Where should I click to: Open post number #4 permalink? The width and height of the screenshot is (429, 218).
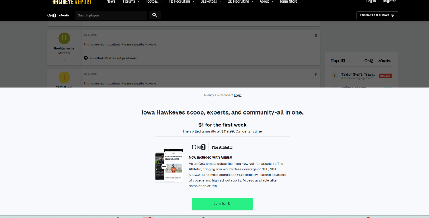[x=316, y=74]
